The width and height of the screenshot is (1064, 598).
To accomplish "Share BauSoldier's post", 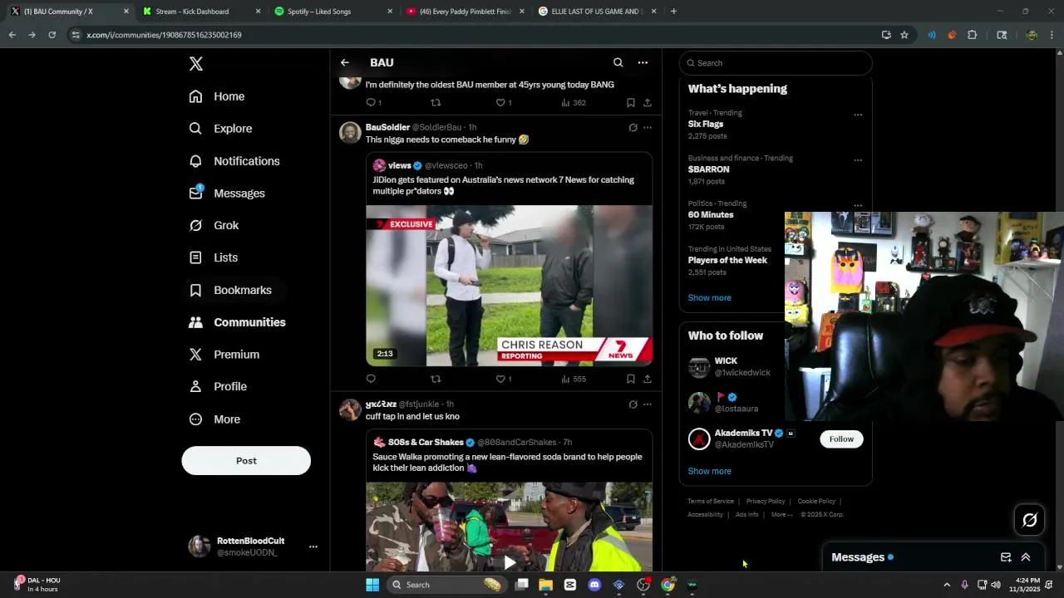I will pyautogui.click(x=648, y=379).
